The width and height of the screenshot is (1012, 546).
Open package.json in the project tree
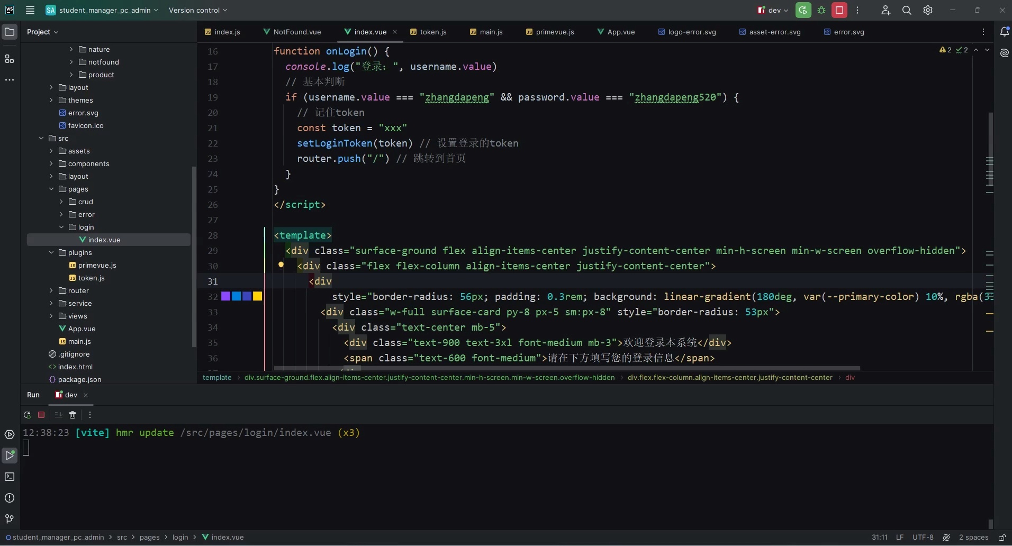tap(79, 379)
